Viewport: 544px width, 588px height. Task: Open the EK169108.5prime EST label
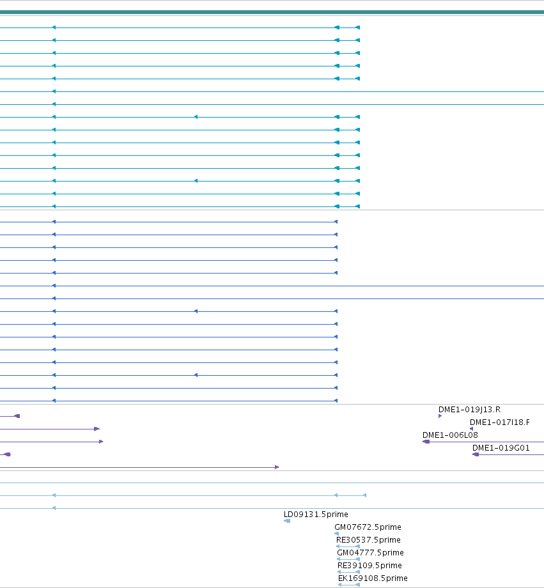point(373,578)
